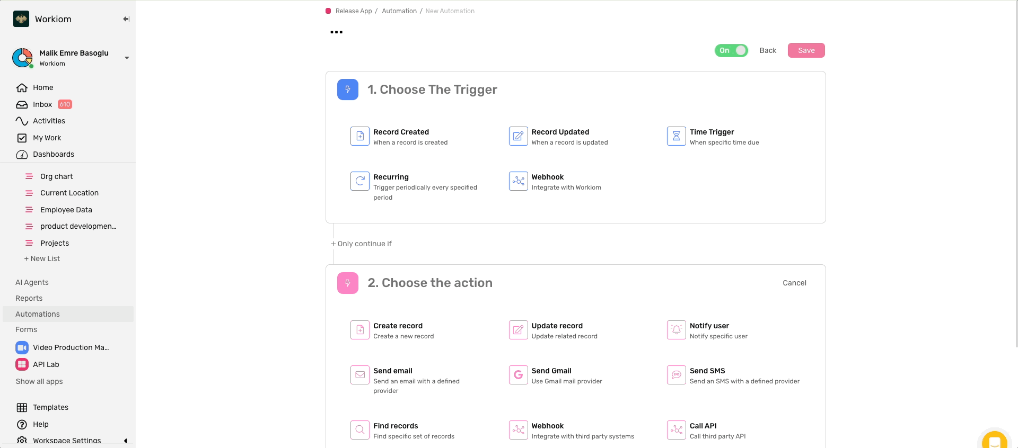Add an Only continue if condition

coord(362,244)
